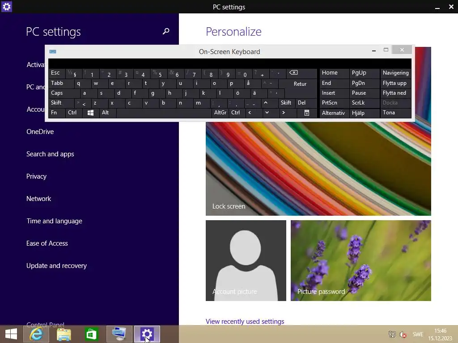The image size is (458, 343).
Task: Tap the letter å key
Action: (x=252, y=83)
